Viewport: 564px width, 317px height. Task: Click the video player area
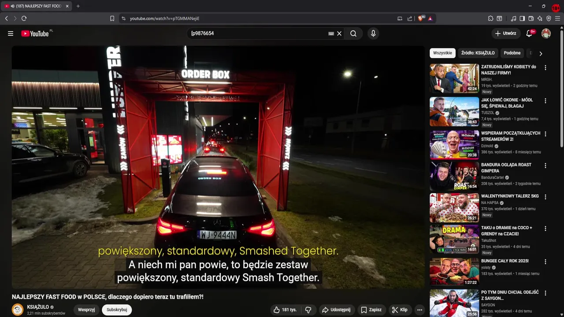pyautogui.click(x=218, y=167)
